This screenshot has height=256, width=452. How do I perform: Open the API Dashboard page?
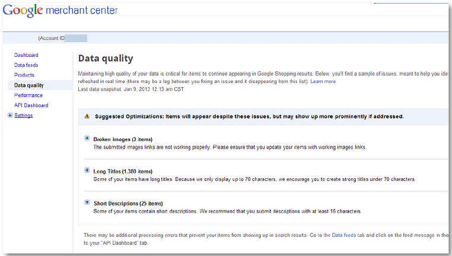pyautogui.click(x=31, y=105)
